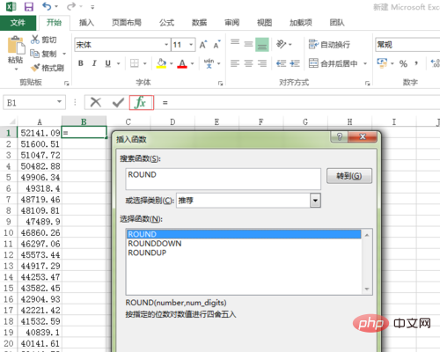Open the font name dropdown
The image size is (440, 352).
coord(166,45)
